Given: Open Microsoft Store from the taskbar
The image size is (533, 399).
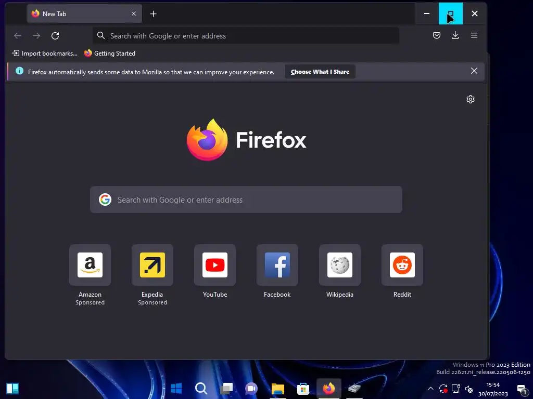Looking at the screenshot, I should pos(303,388).
